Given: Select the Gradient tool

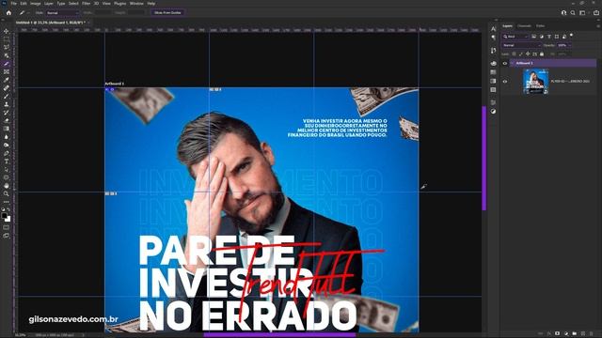Looking at the screenshot, I should point(7,129).
